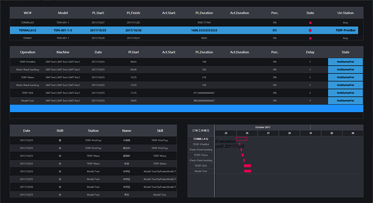The width and height of the screenshot is (373, 203).
Task: Click the red state dot for TDNM1
Action: 310,38
